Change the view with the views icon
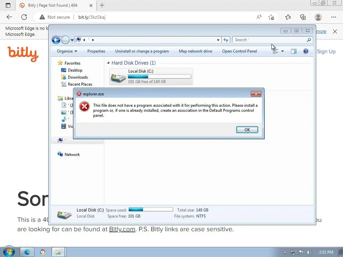 pyautogui.click(x=275, y=51)
